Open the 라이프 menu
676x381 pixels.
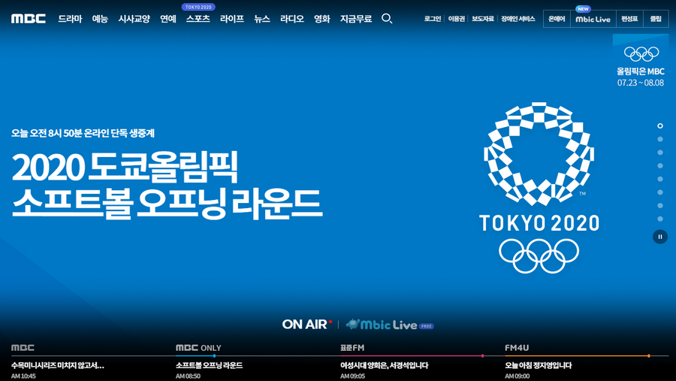tap(232, 19)
